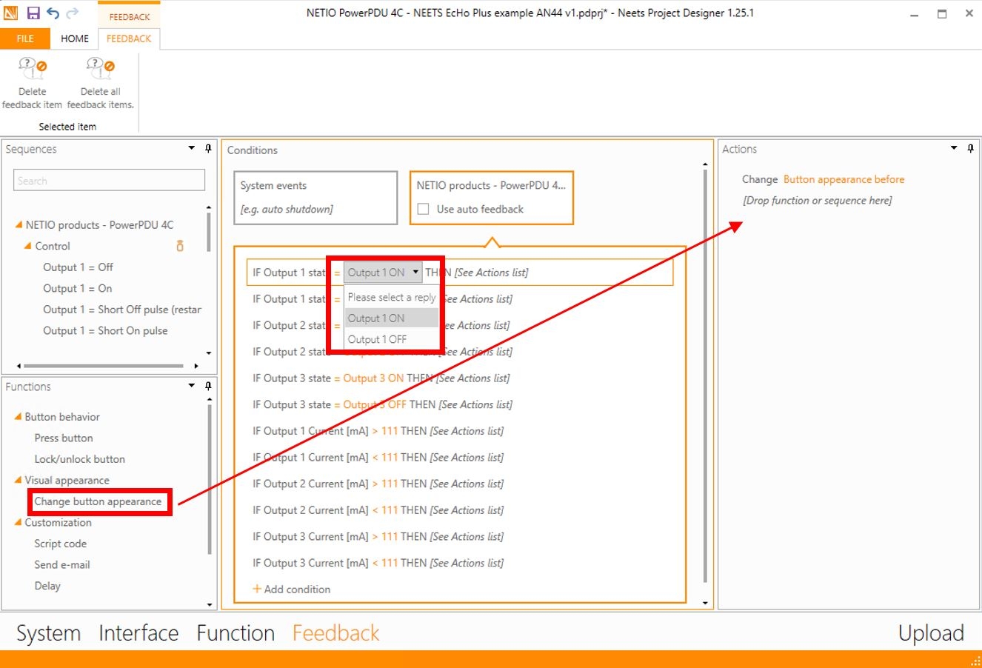Pin the Sequences panel
The height and width of the screenshot is (668, 982).
(208, 148)
